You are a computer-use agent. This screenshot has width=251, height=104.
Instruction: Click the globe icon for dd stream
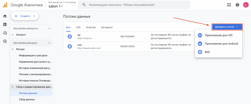click(x=70, y=37)
